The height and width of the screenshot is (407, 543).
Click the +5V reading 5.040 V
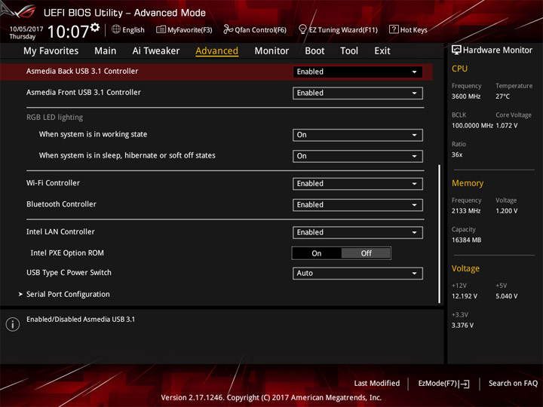click(506, 296)
